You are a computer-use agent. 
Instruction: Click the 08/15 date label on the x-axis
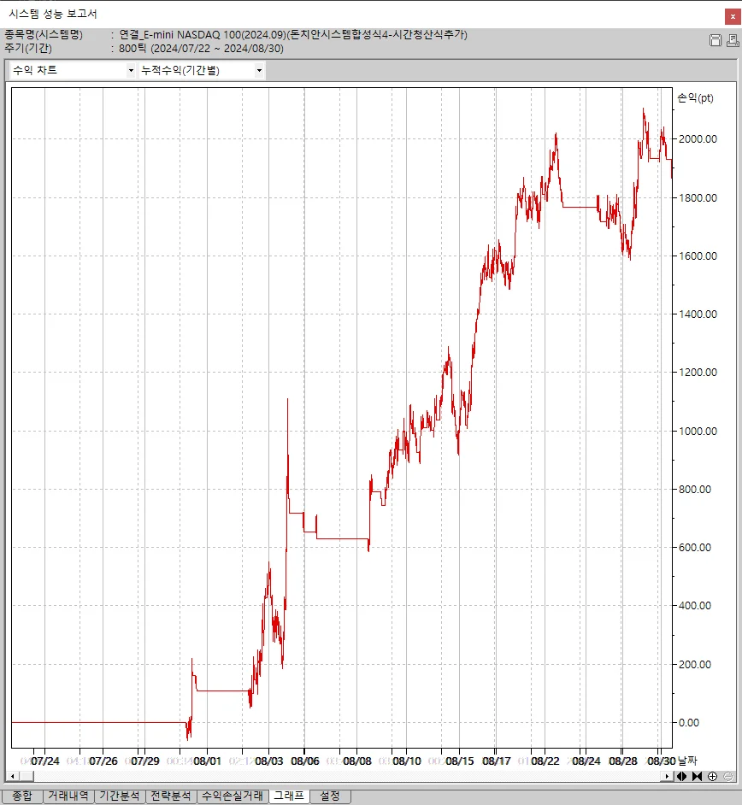459,761
